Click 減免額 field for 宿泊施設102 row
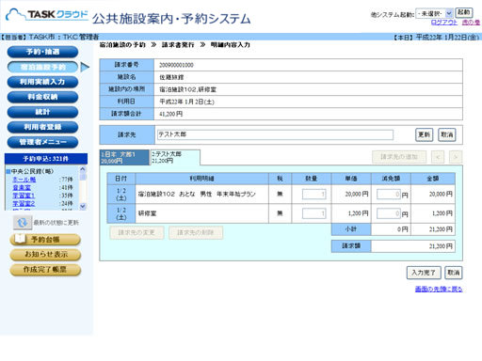The height and width of the screenshot is (361, 482). tap(389, 195)
